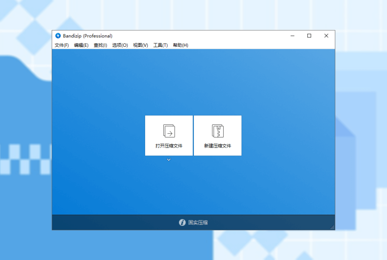Open the 查找(I) menu
This screenshot has height=260, width=387.
tap(101, 45)
